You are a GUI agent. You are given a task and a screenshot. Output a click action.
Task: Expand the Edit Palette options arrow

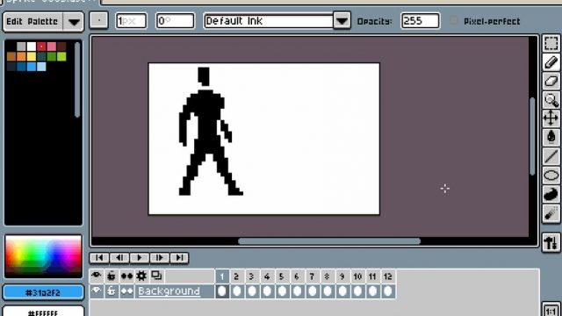74,21
